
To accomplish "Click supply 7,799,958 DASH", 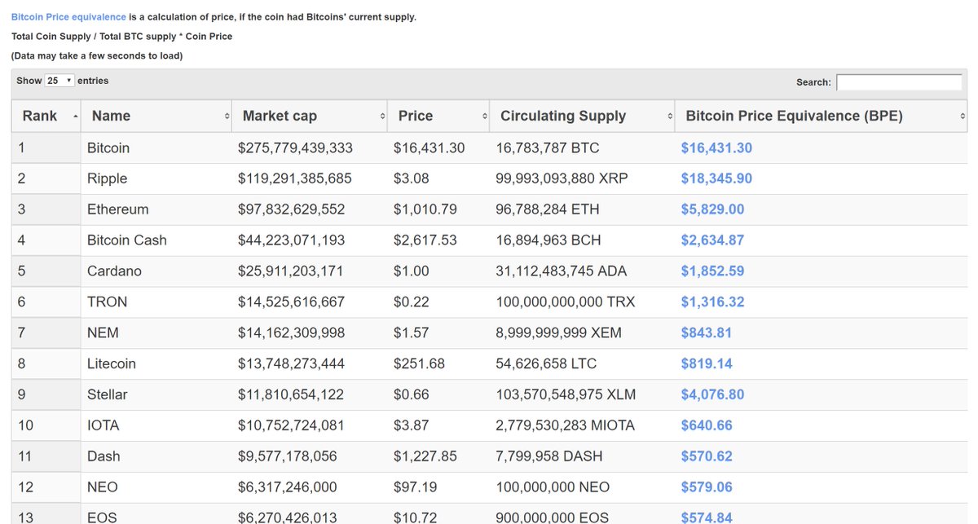I will (x=548, y=456).
